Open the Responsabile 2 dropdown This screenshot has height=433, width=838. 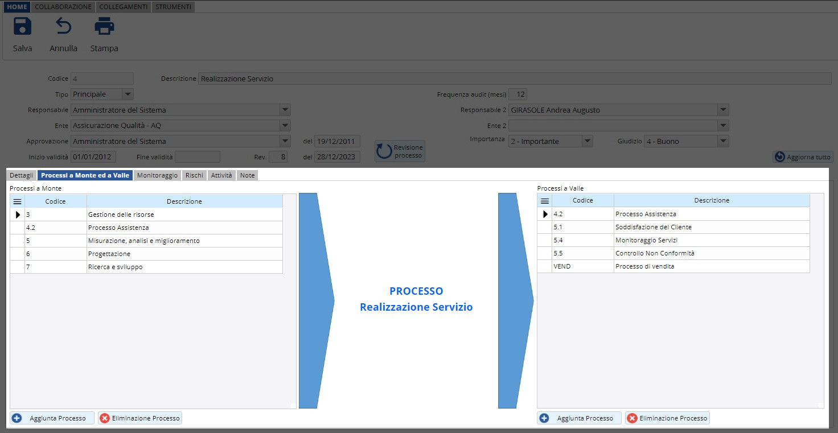[x=722, y=110]
